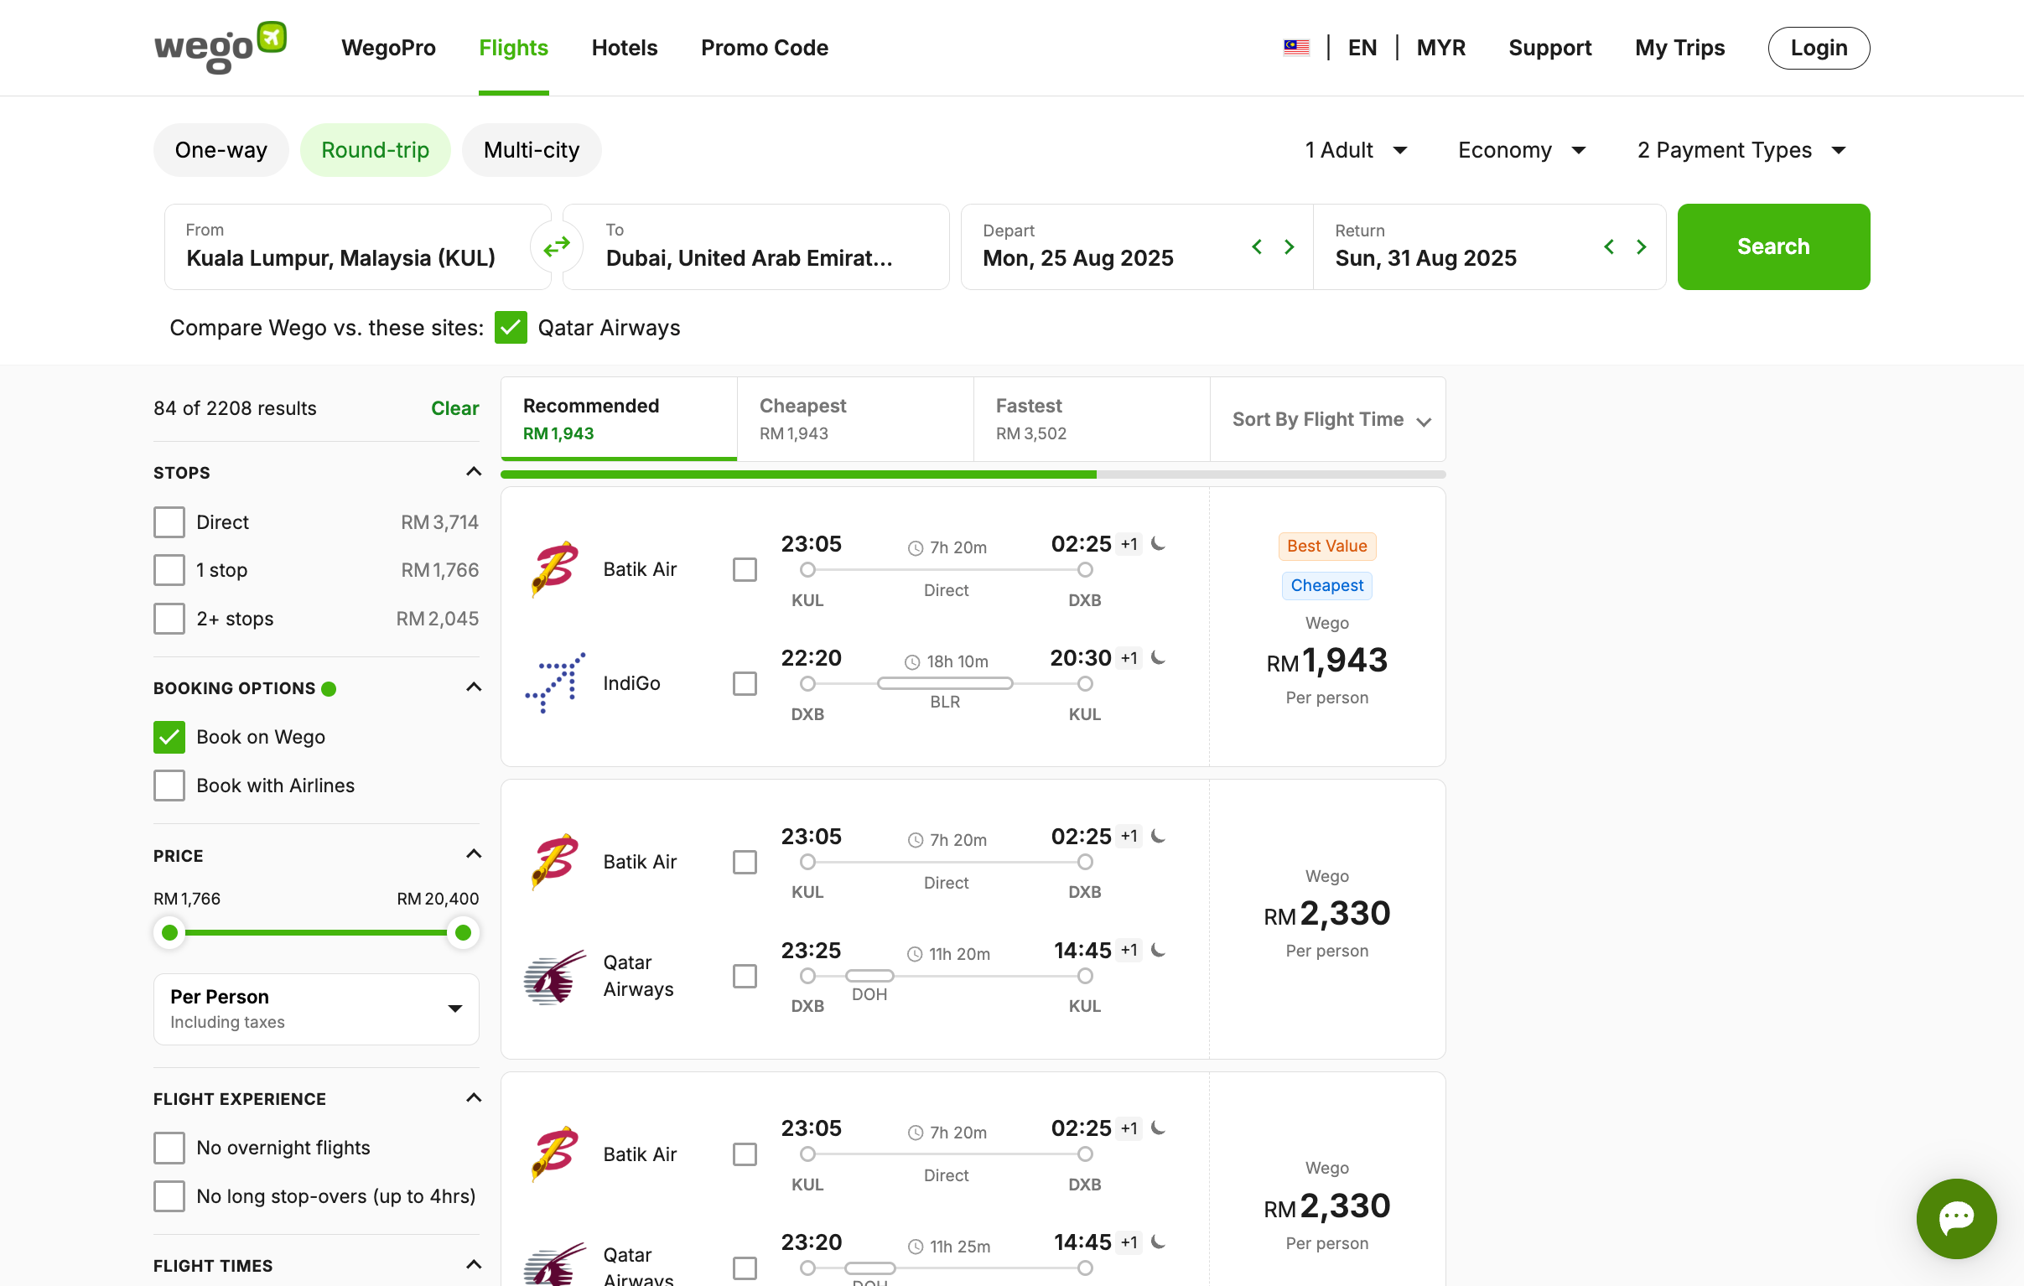Open the 2 Payment Types dropdown
Viewport: 2024px width, 1286px height.
tap(1741, 149)
